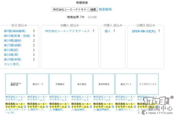
Task: Click applicant link under モンスターファーム thumbnail
Action: coord(15,98)
